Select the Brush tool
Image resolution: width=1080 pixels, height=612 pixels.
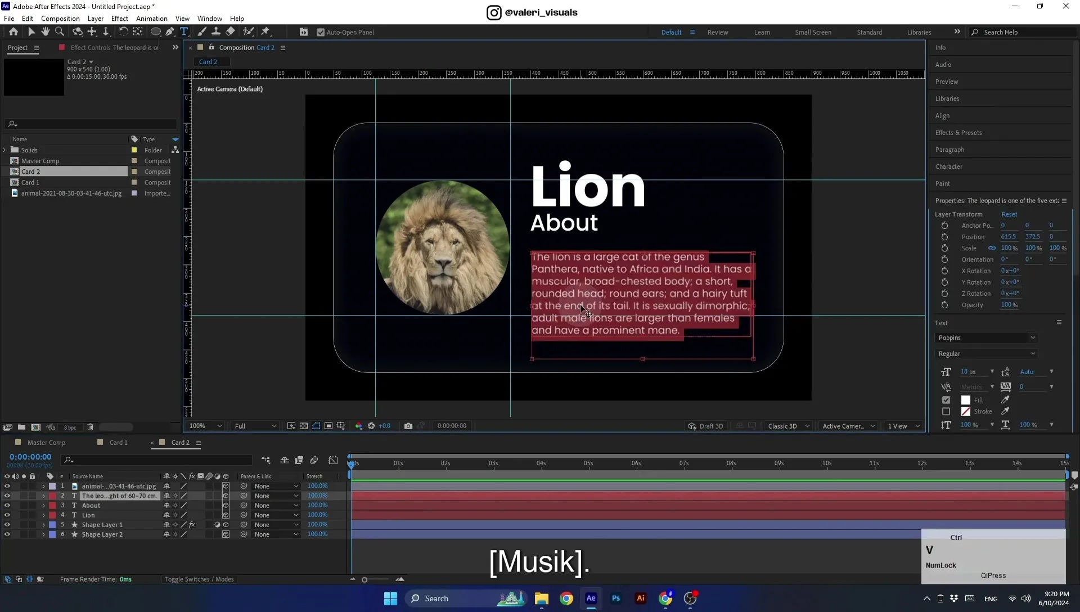tap(202, 32)
